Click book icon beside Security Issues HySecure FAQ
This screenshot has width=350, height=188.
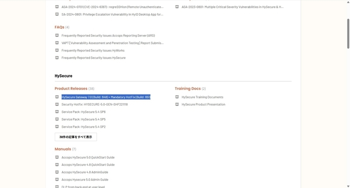pos(57,58)
